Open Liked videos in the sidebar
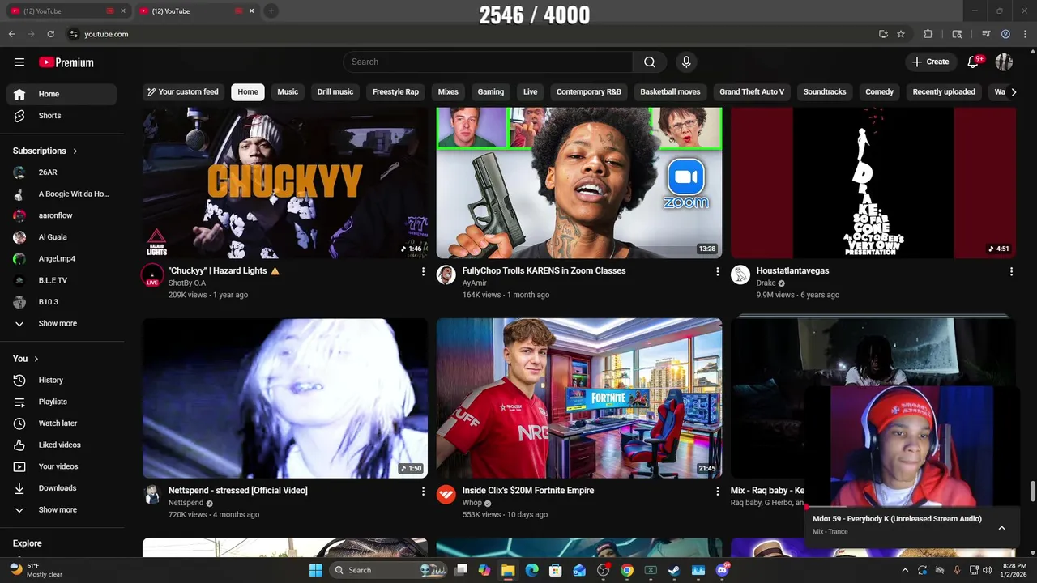The width and height of the screenshot is (1037, 583). [x=62, y=445]
